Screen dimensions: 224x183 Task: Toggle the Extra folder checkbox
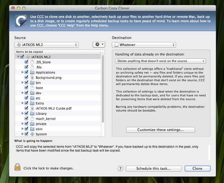click(x=26, y=103)
